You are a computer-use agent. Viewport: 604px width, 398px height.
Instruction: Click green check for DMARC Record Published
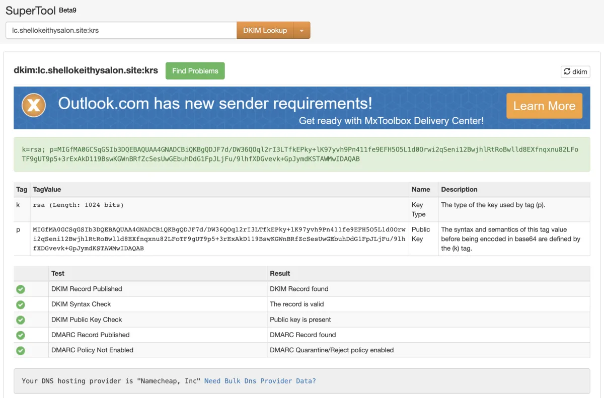coord(21,335)
